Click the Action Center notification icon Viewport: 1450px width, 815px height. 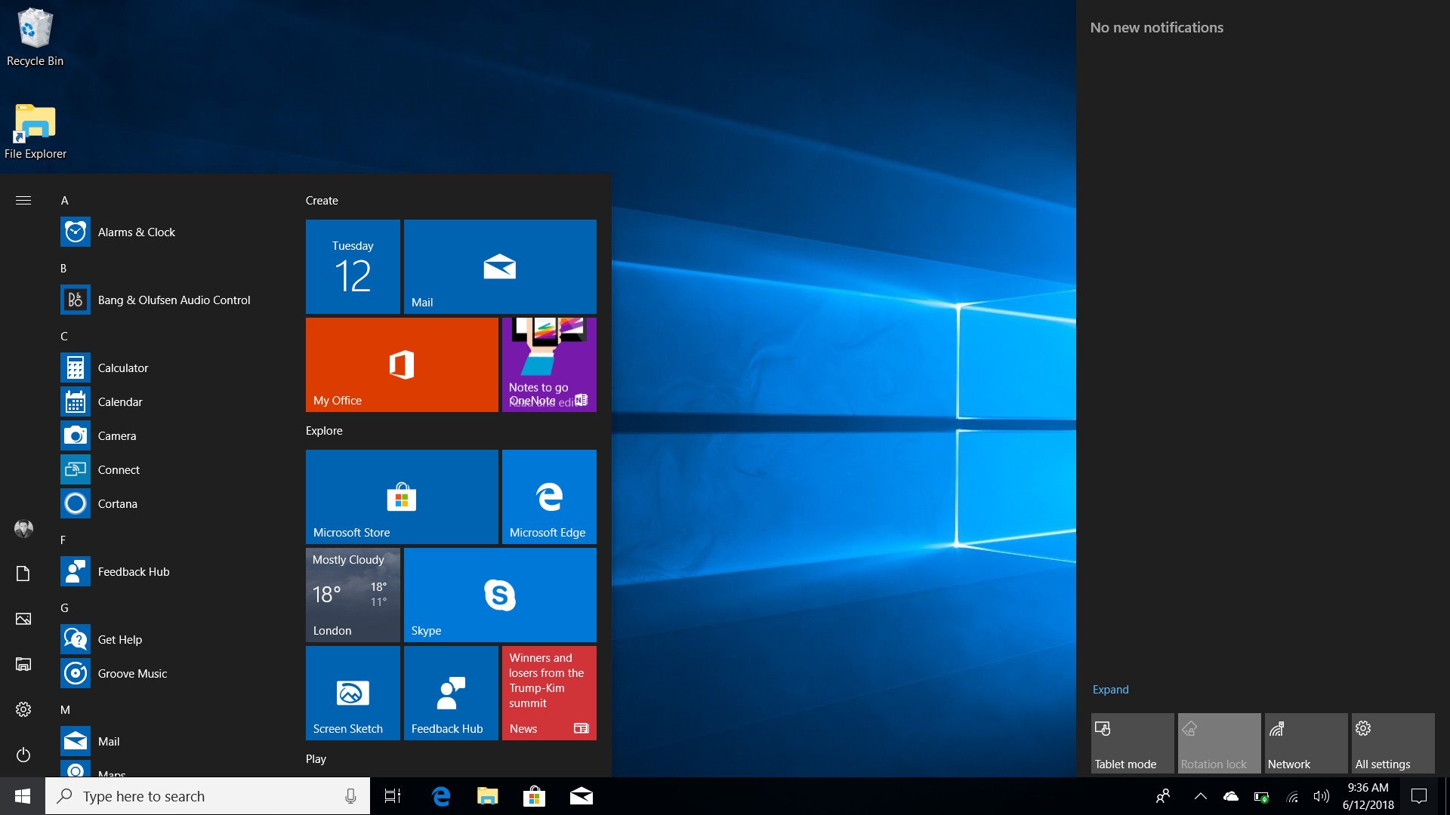coord(1419,796)
